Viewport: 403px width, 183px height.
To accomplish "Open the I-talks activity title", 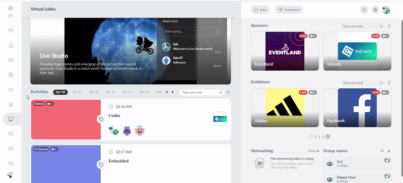I will (114, 116).
